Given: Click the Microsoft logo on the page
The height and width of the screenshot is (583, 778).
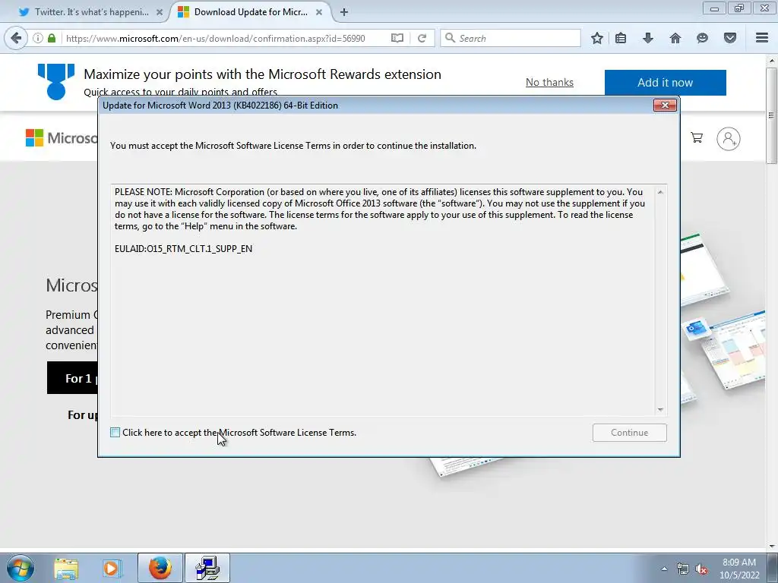Looking at the screenshot, I should [x=61, y=138].
